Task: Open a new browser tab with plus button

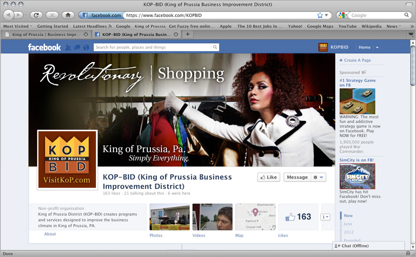Action: (188, 34)
